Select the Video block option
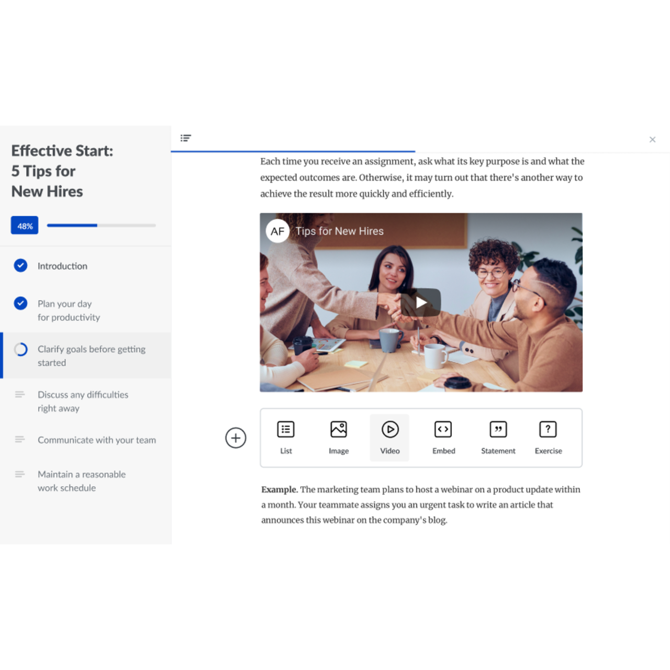Image resolution: width=670 pixels, height=670 pixels. pos(389,437)
